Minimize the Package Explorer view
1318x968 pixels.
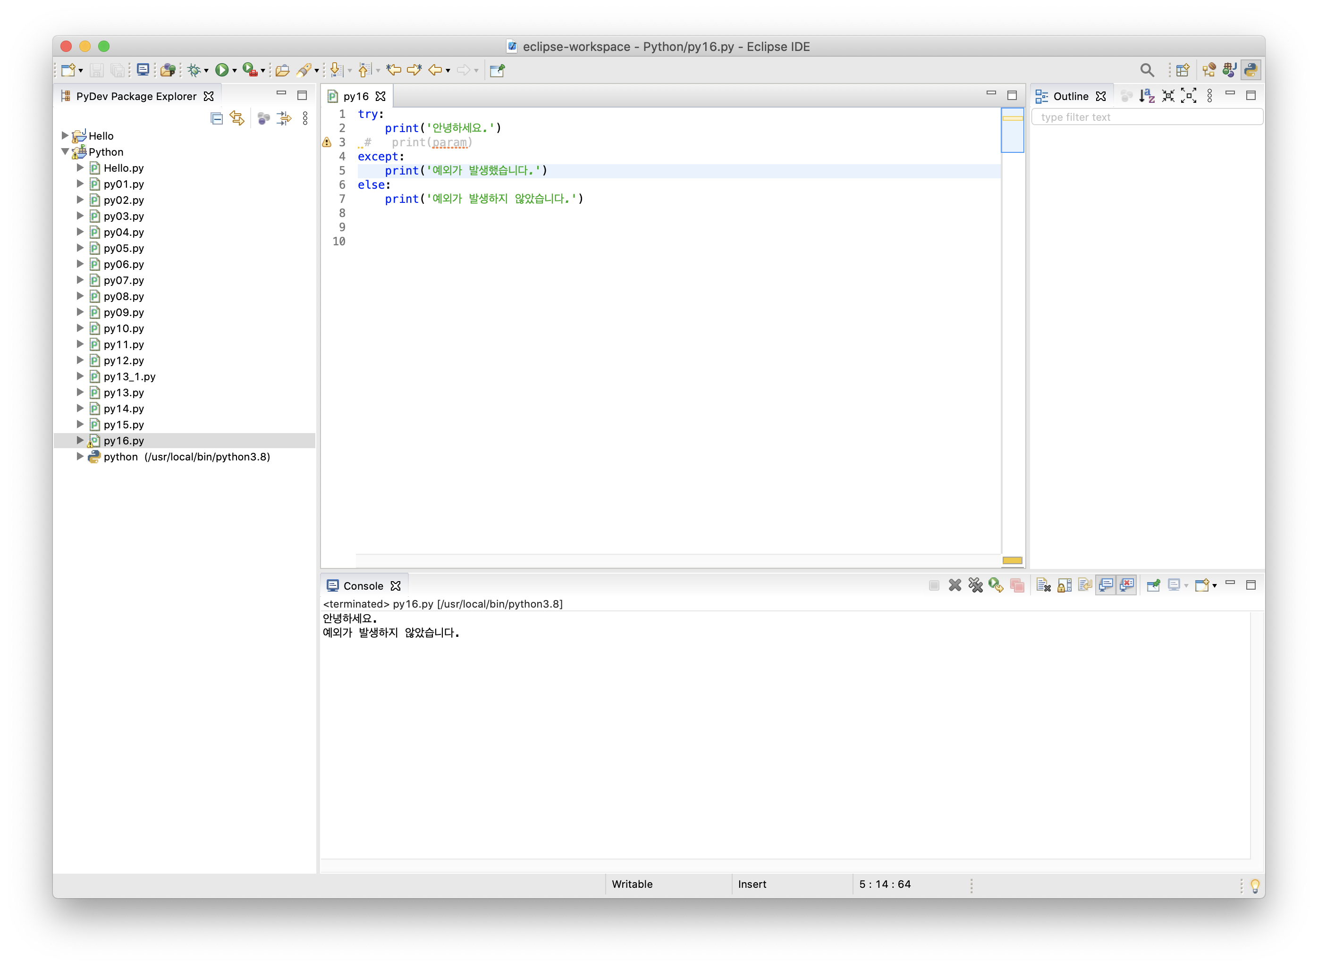pos(281,93)
